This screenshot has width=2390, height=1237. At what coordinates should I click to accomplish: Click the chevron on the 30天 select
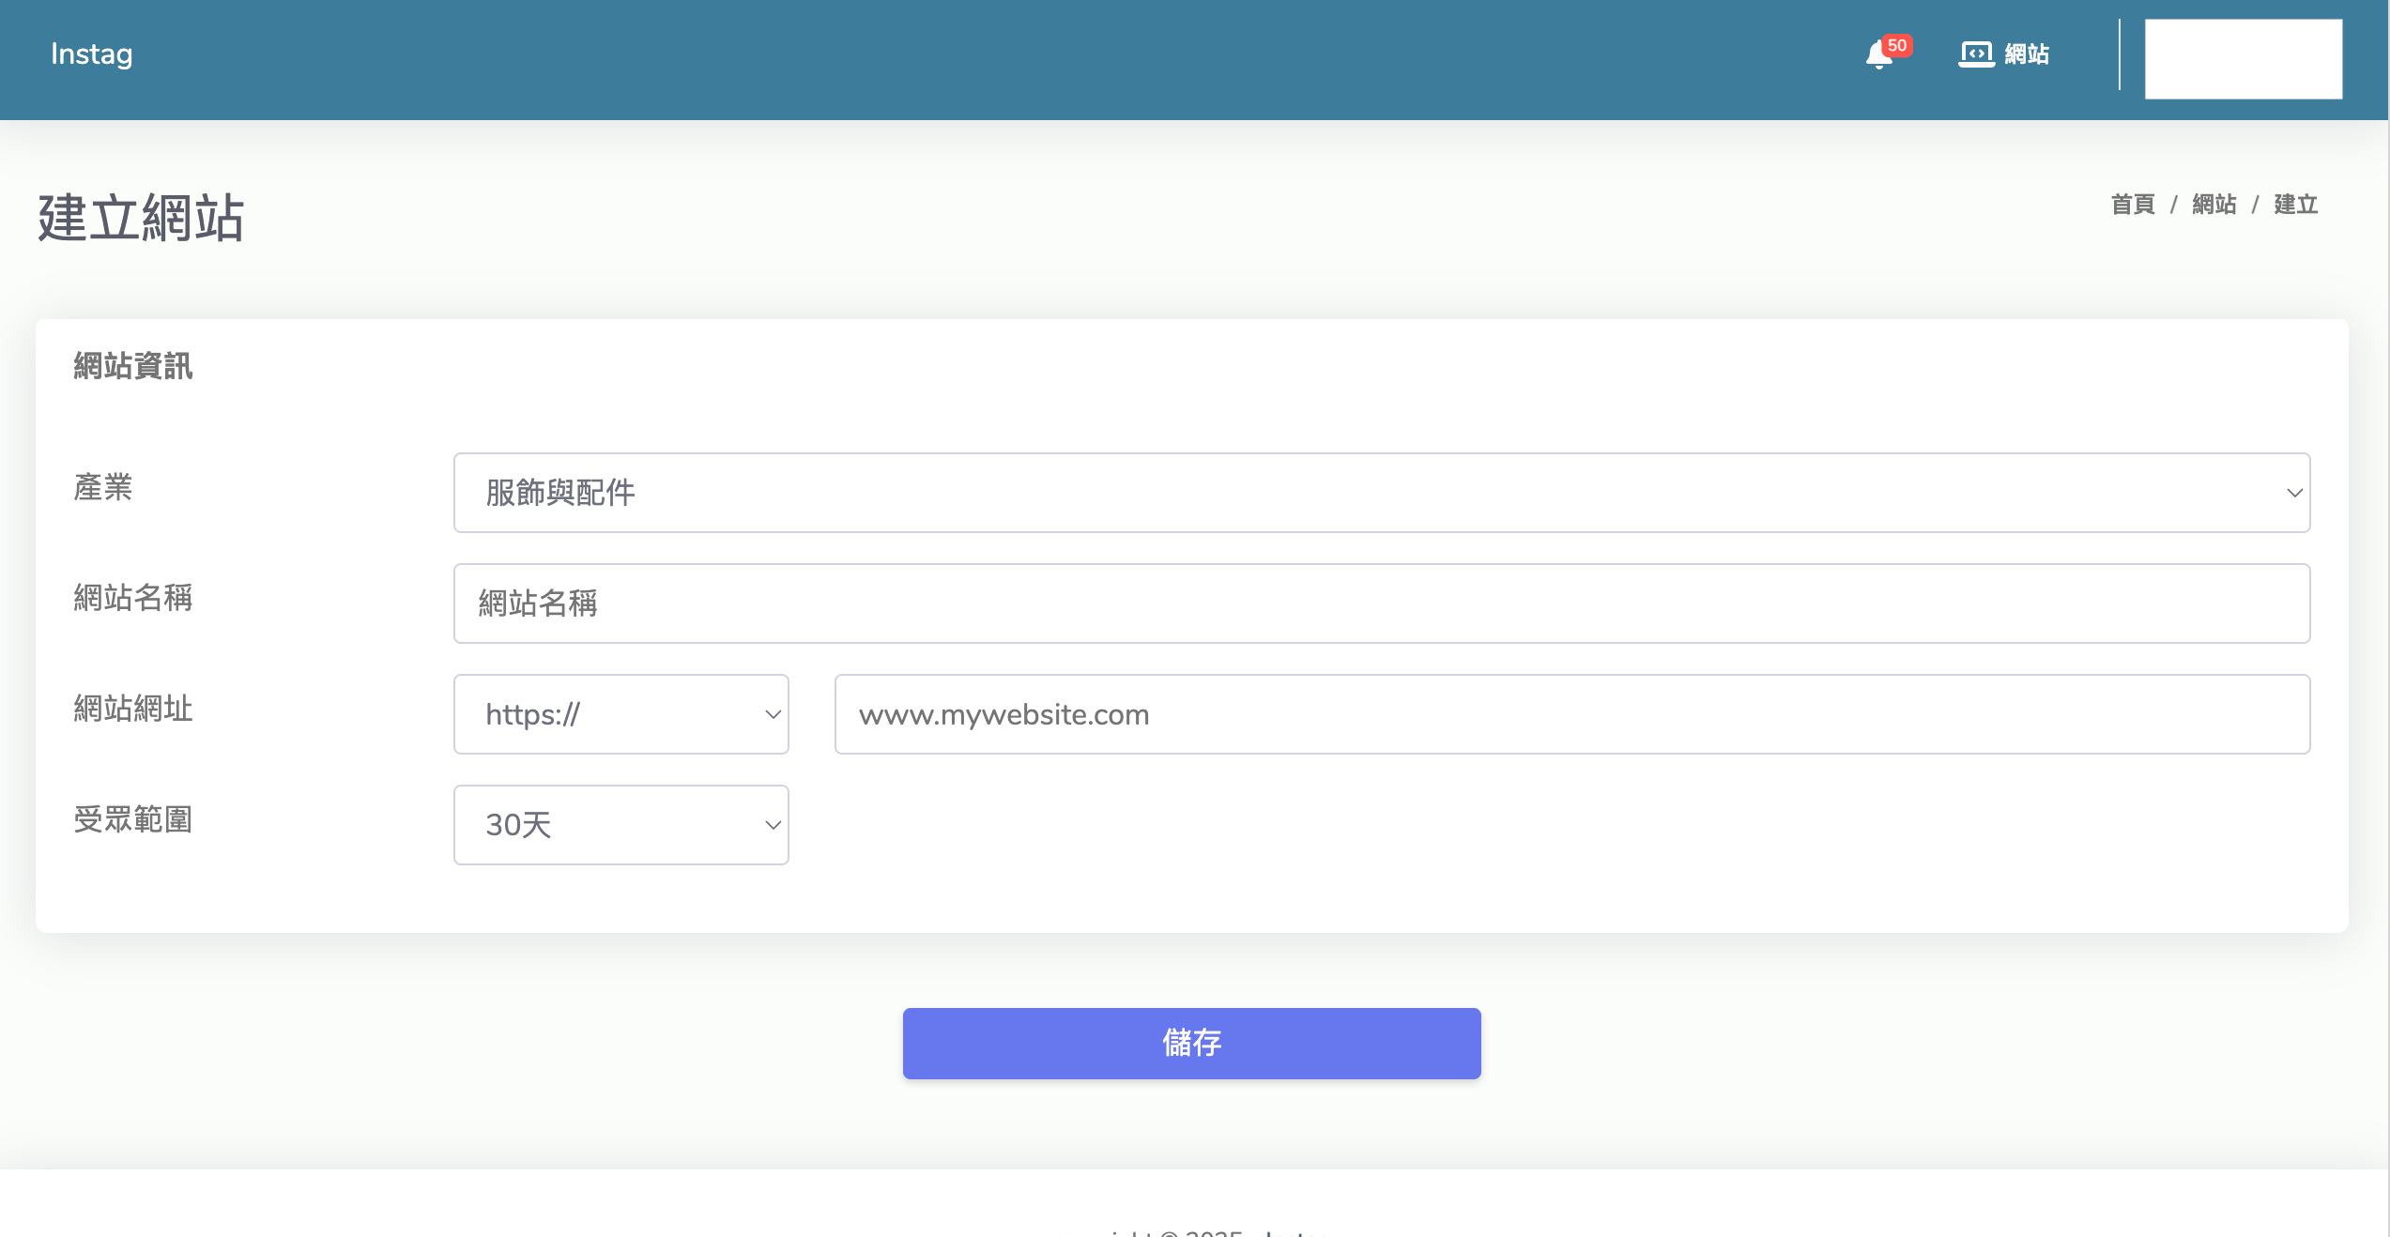tap(773, 825)
